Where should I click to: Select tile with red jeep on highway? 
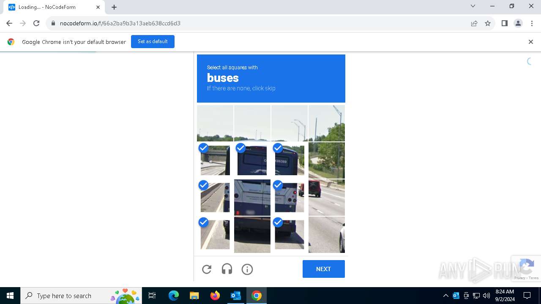click(327, 198)
